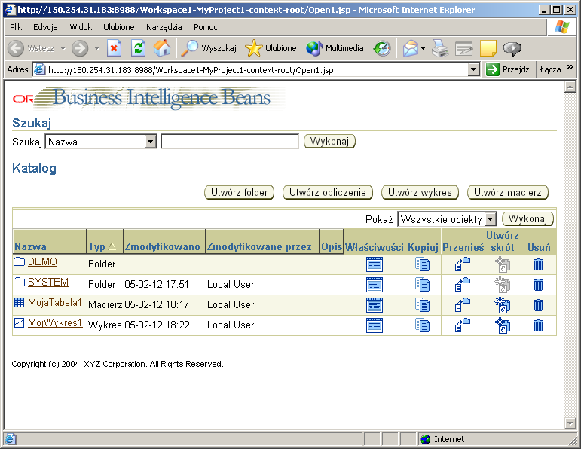Open the MojWykres1 link

55,322
